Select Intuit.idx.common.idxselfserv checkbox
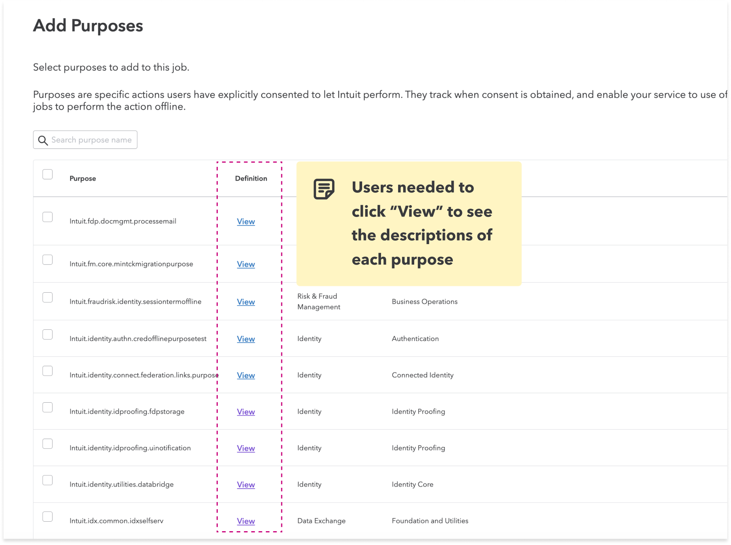 [48, 517]
